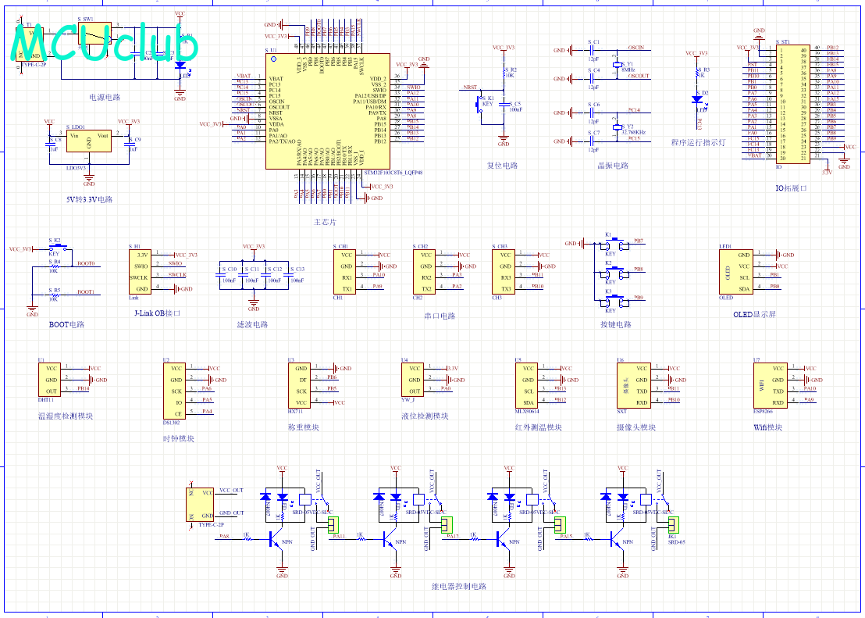Select the CH1 serial port connector

click(344, 272)
